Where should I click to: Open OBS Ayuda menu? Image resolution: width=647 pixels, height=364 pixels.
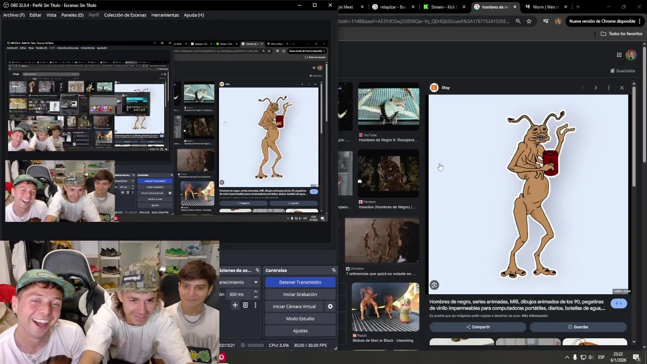coord(194,15)
